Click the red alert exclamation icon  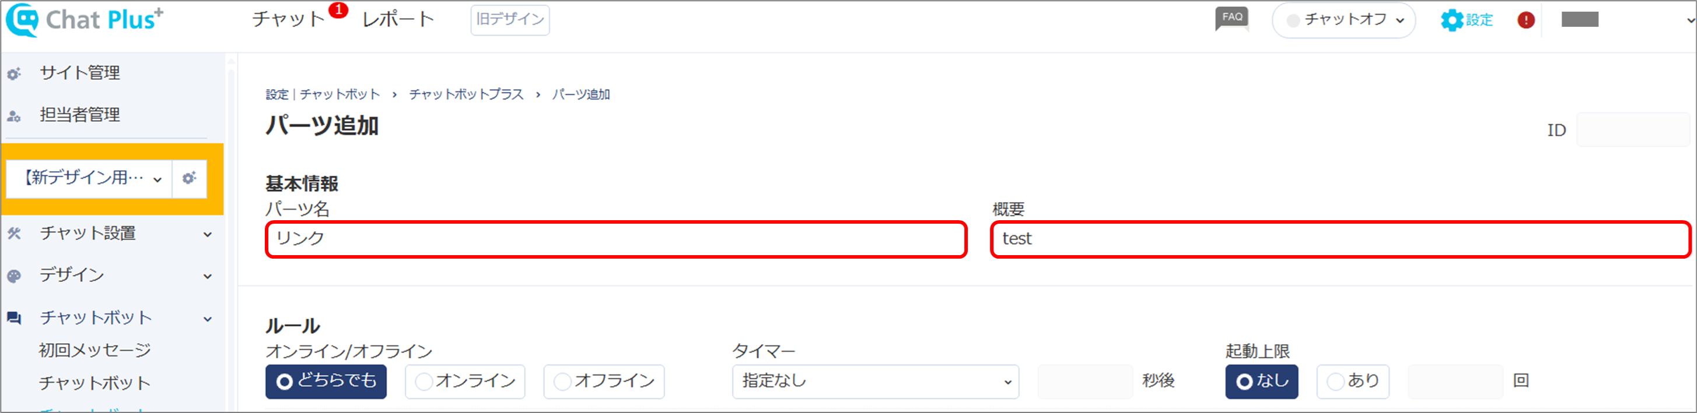point(1525,20)
